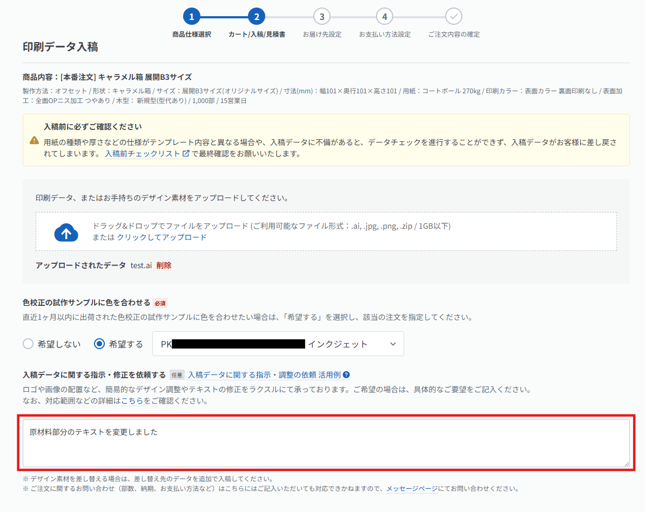This screenshot has width=645, height=512.
Task: Click the red 必須 badge
Action: point(160,303)
